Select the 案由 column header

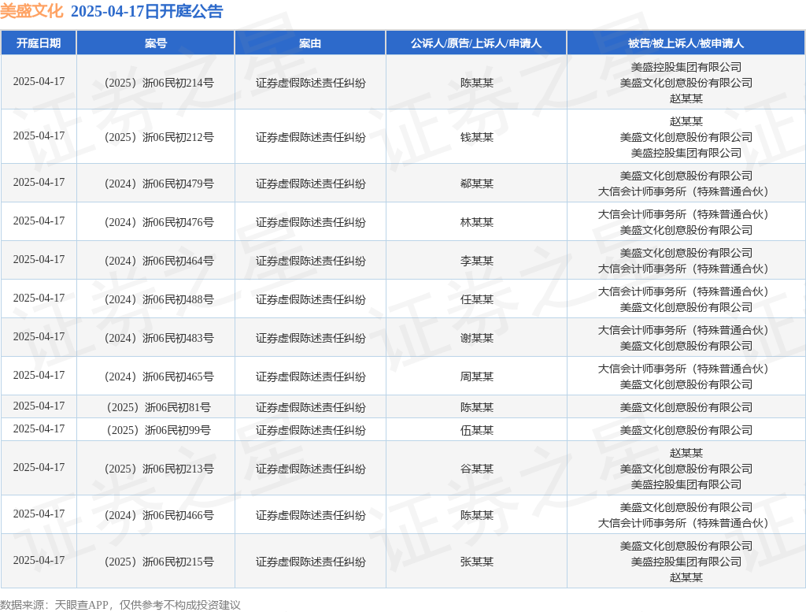point(310,43)
